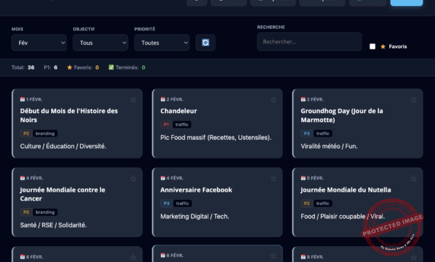435x262 pixels.
Task: Focus the Rechercher search field
Action: click(x=309, y=42)
